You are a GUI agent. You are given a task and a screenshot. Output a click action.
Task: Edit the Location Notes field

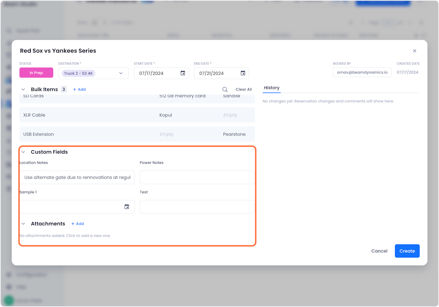[x=77, y=177]
